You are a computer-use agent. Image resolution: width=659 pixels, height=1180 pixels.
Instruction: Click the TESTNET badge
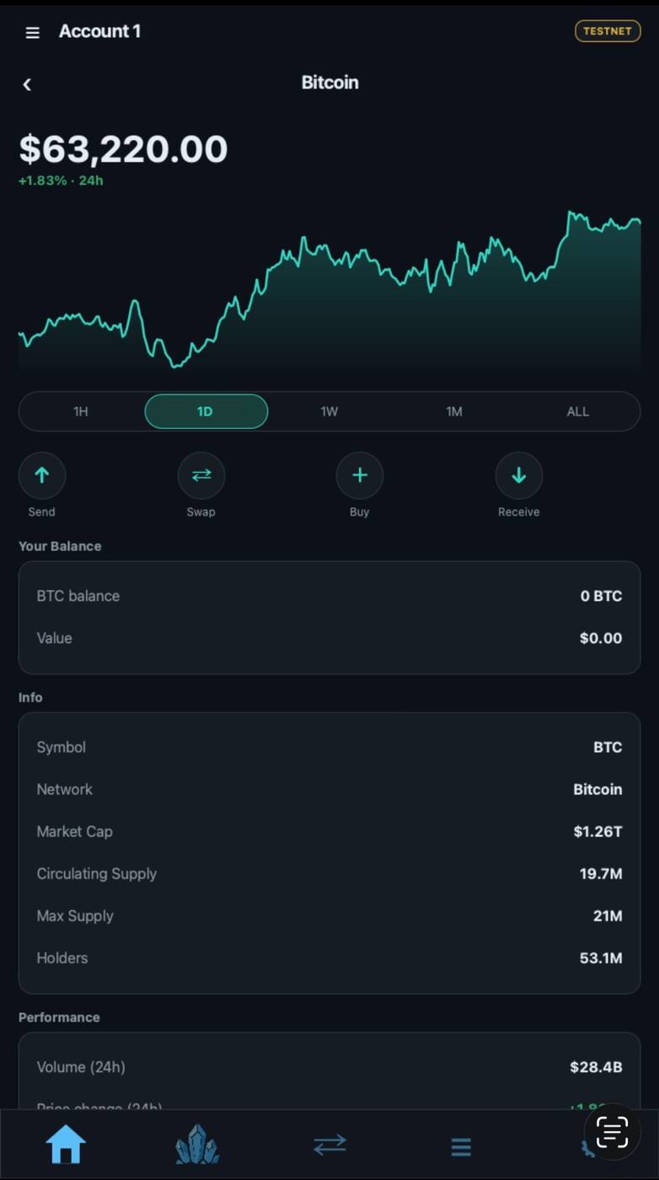tap(608, 31)
